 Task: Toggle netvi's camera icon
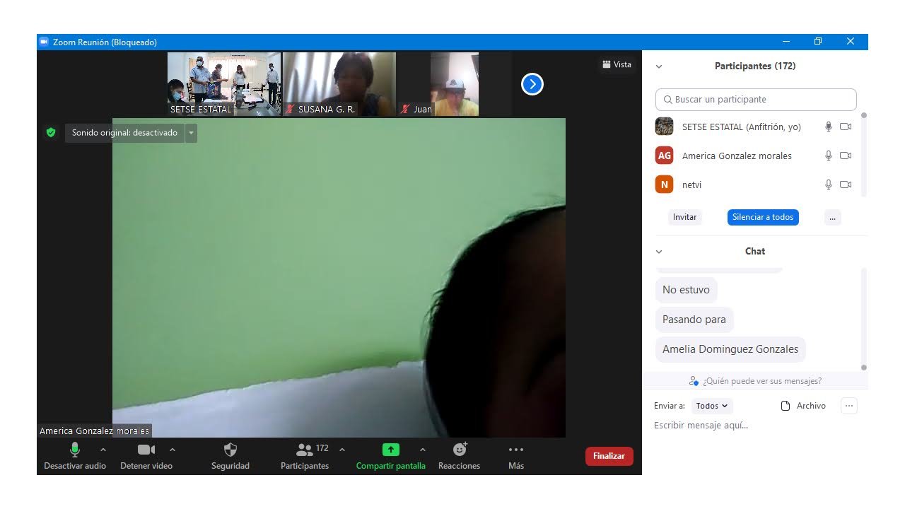[x=846, y=185]
